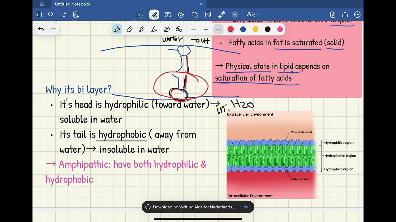Select the highlighter tool
This screenshot has width=396, height=222.
coord(154,29)
